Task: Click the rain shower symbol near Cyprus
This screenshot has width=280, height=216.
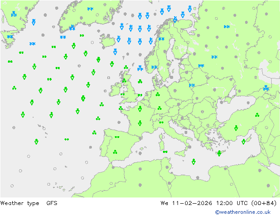Action: tap(243, 142)
